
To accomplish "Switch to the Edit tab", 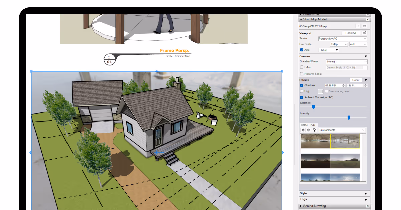I will 313,125.
